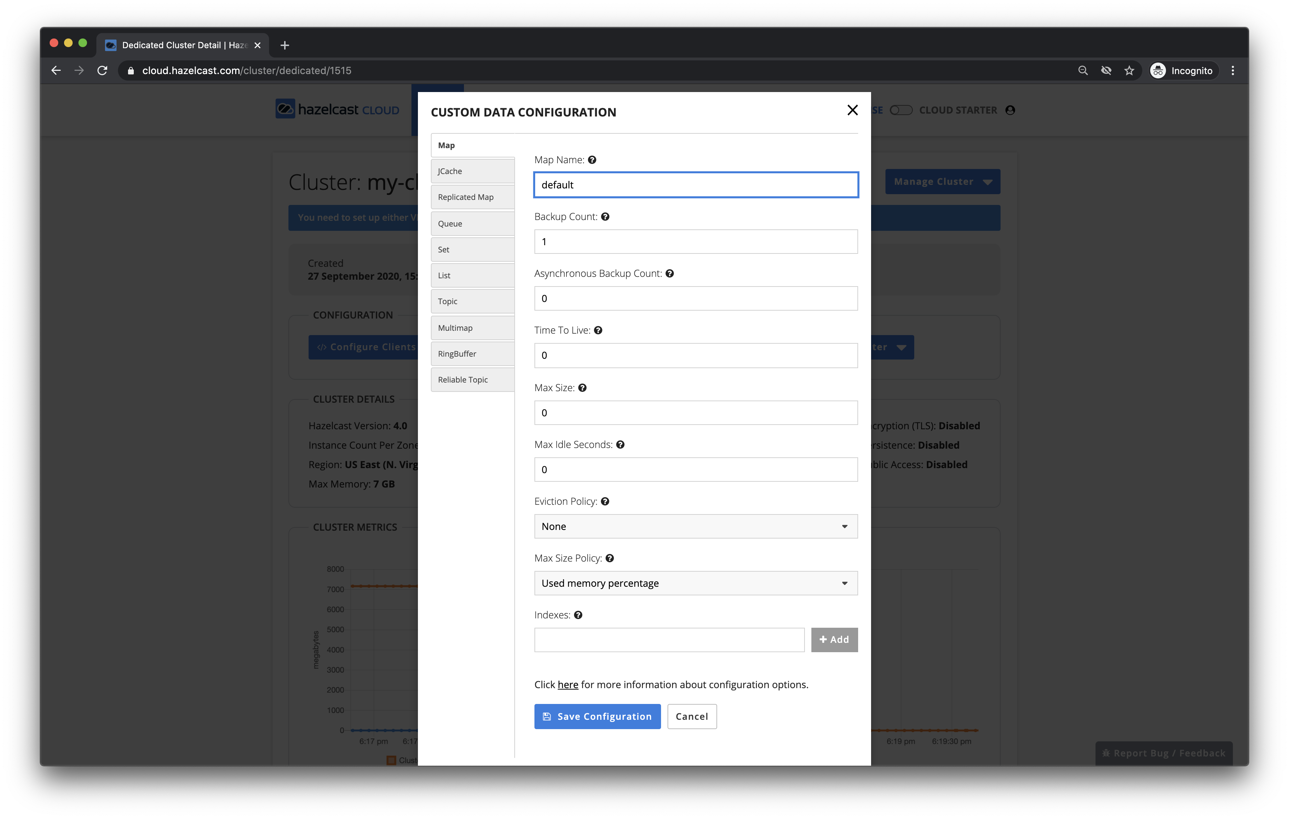Click Report Bug / Feedback button
1289x819 pixels.
point(1163,752)
